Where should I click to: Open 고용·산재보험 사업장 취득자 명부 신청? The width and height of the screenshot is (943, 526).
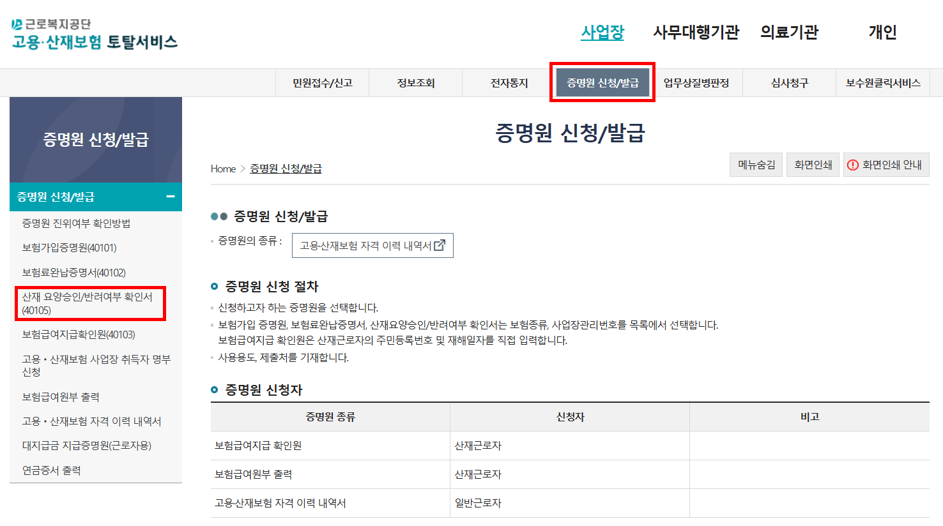tap(96, 365)
